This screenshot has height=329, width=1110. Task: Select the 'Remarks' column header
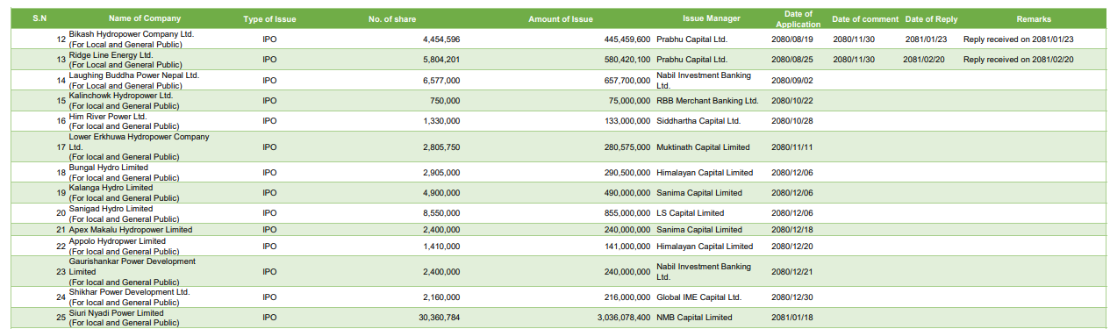click(1033, 19)
